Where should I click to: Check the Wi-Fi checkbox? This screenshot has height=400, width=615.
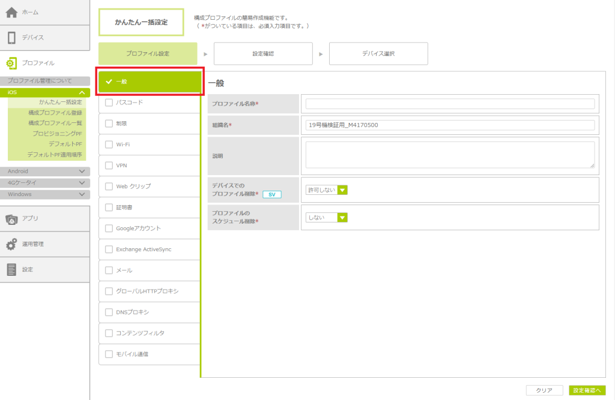pyautogui.click(x=109, y=145)
